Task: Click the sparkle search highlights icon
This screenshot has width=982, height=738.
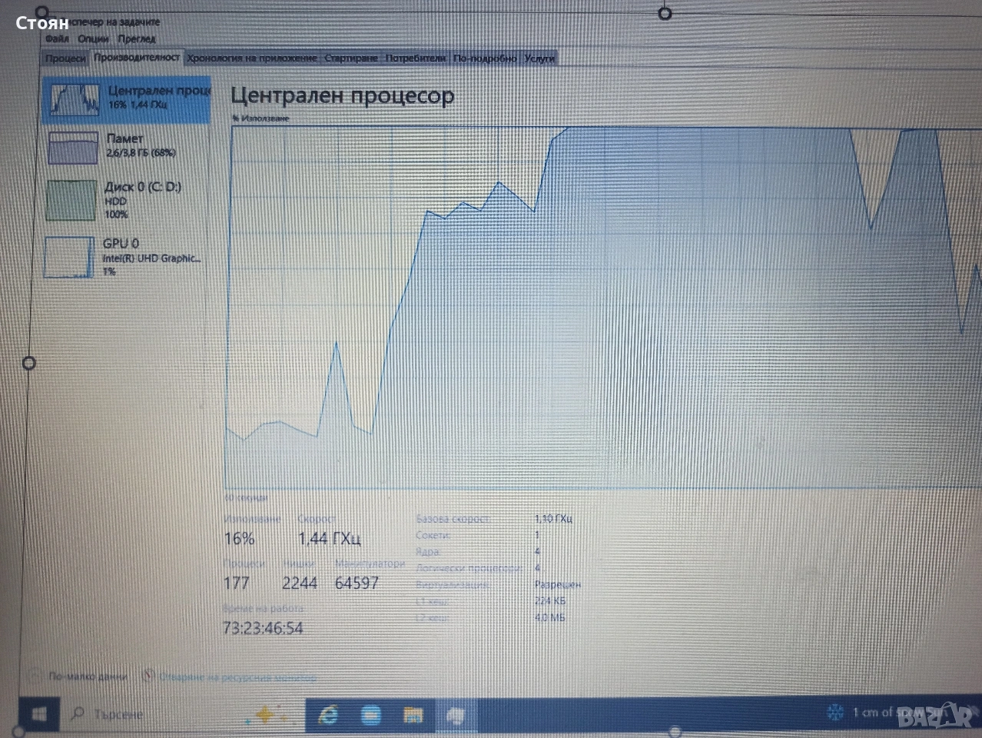Action: 264,716
